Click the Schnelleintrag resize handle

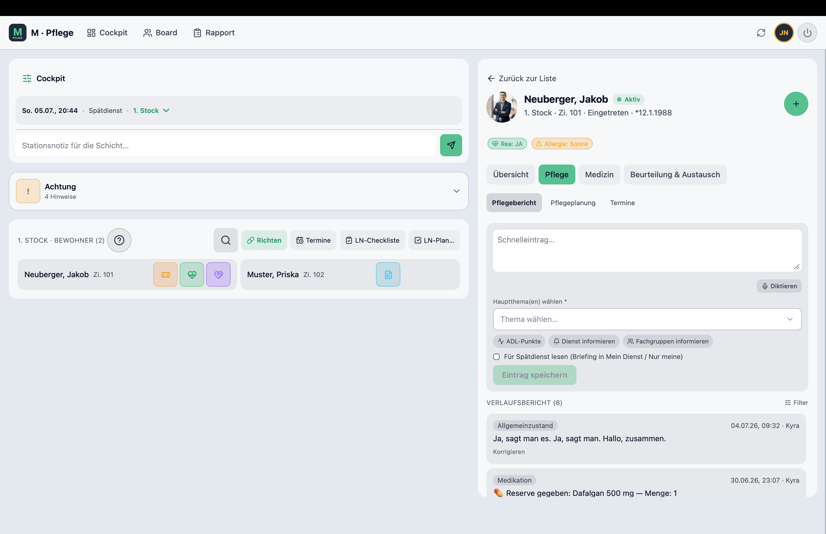pos(796,267)
